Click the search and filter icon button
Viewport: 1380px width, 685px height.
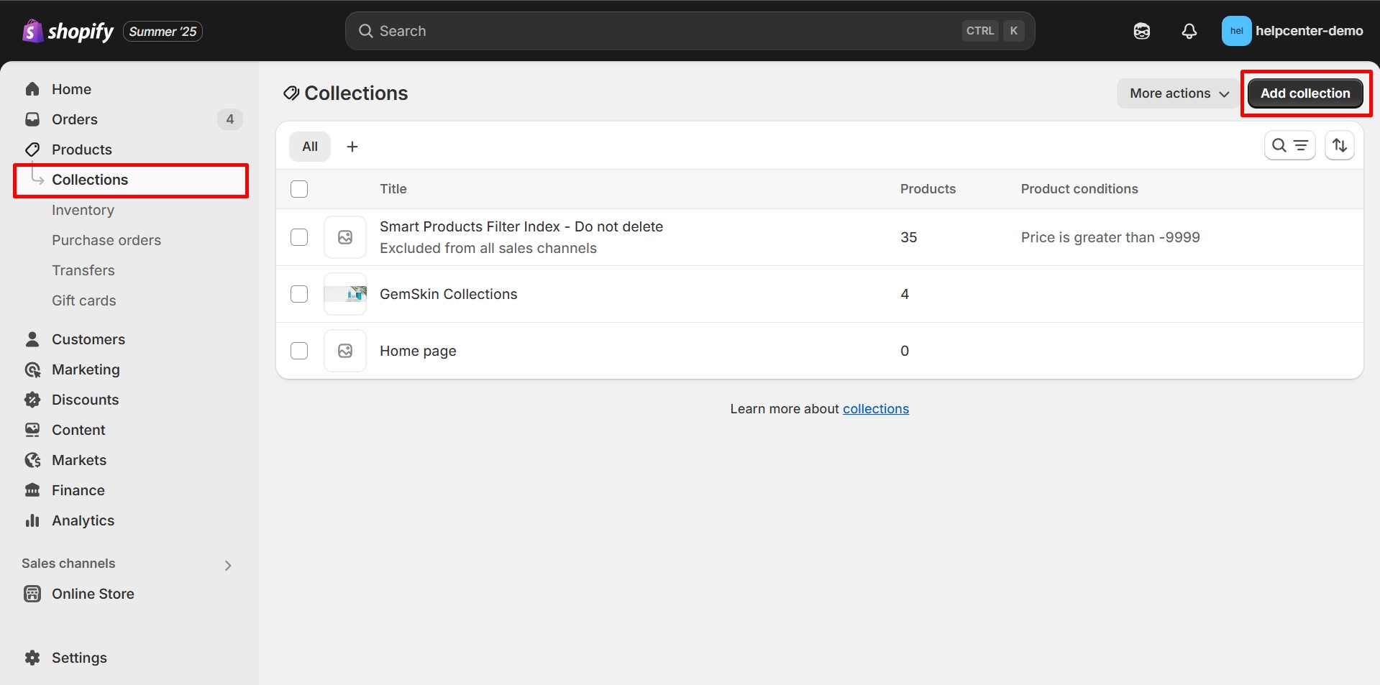[1289, 146]
